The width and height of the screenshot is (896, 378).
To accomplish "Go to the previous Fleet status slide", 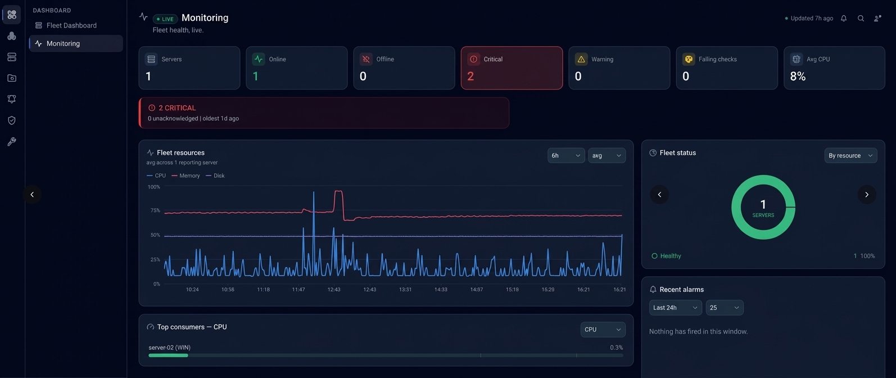I will pos(659,195).
